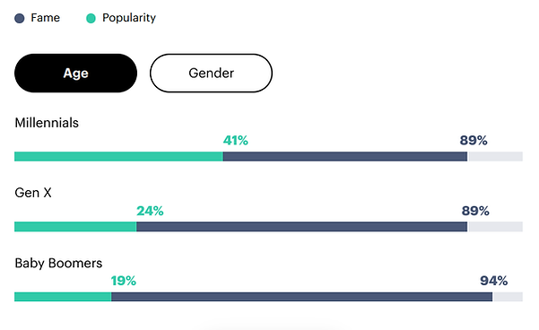The image size is (539, 330).
Task: Click the Popularity legend dot
Action: tap(91, 18)
